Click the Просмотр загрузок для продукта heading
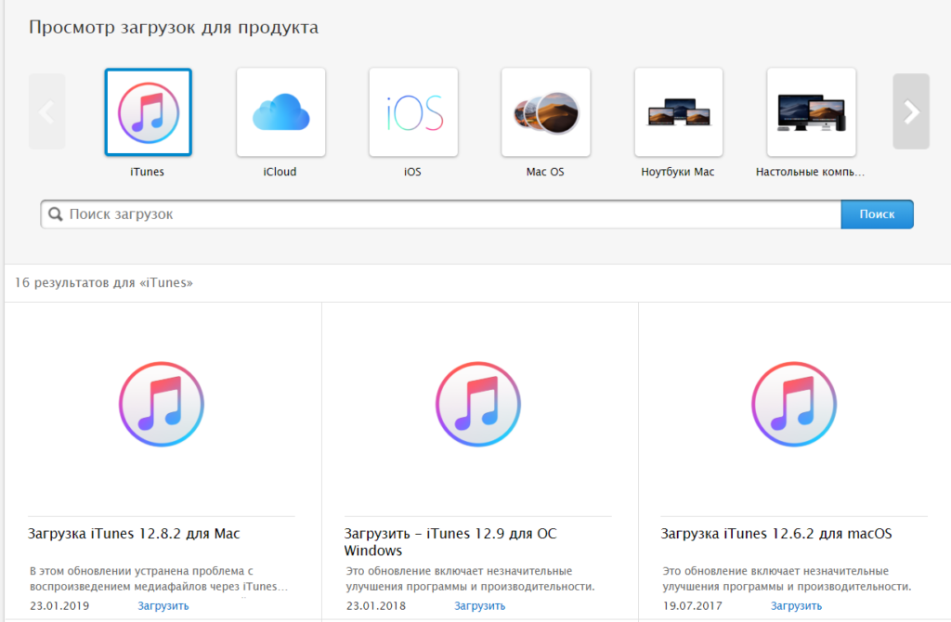951x622 pixels. tap(174, 27)
